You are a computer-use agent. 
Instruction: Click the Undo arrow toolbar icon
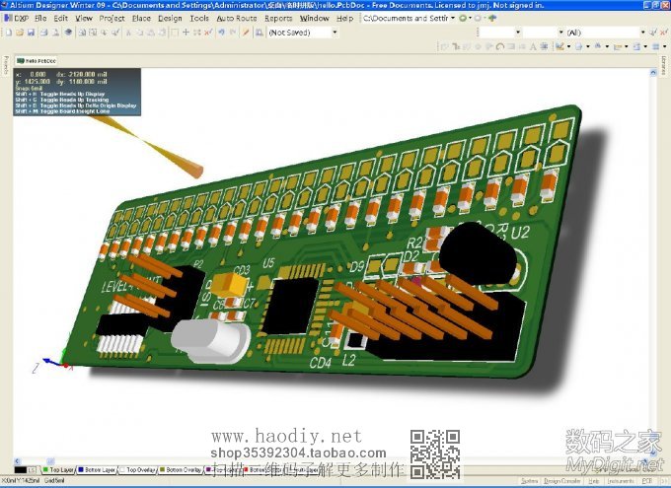coord(223,33)
